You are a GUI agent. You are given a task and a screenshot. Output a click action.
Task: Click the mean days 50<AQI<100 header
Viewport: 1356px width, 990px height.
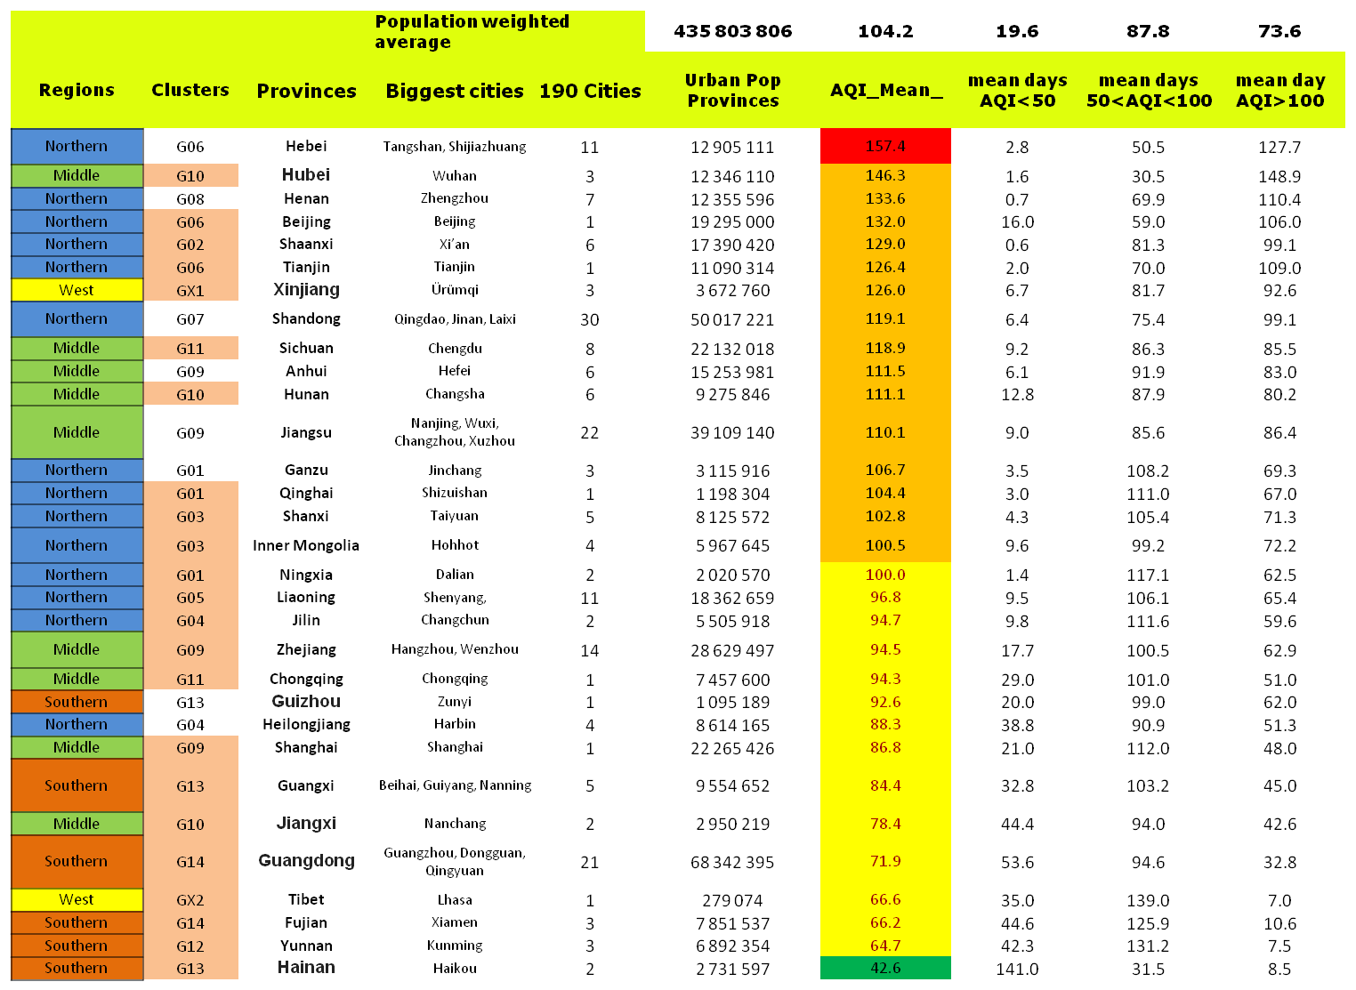[1149, 90]
